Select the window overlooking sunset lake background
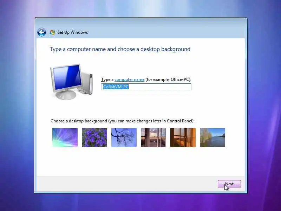The image size is (281, 211). [x=153, y=138]
